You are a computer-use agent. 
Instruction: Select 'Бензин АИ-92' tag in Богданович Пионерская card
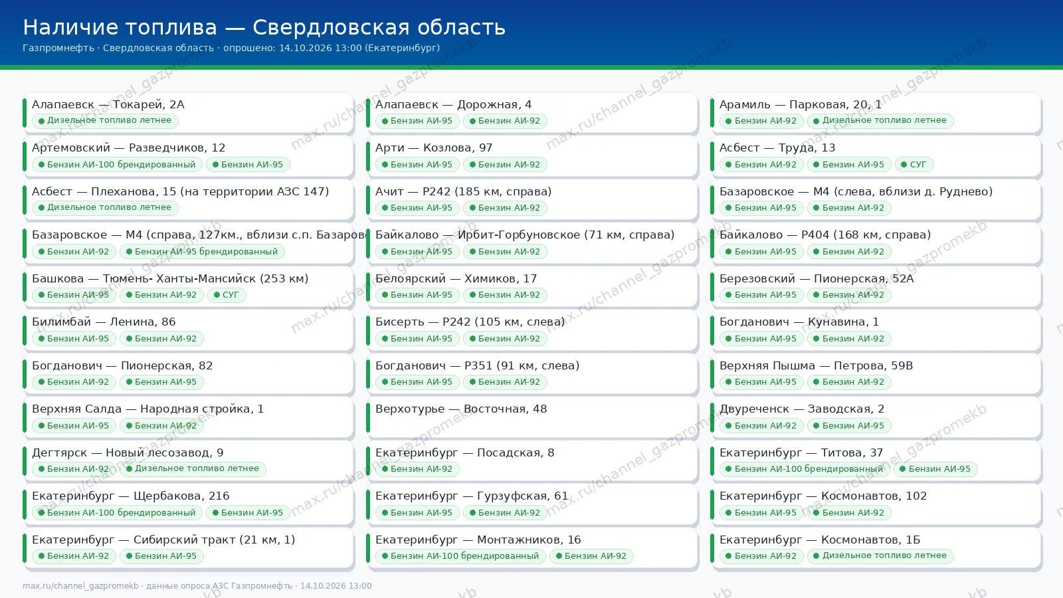(74, 382)
